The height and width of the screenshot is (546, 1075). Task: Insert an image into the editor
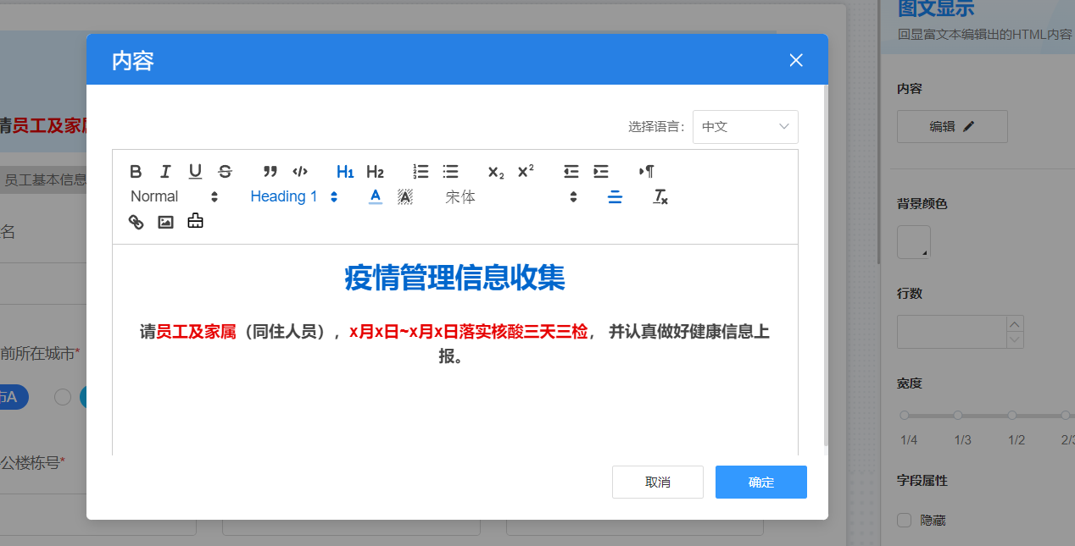click(165, 222)
